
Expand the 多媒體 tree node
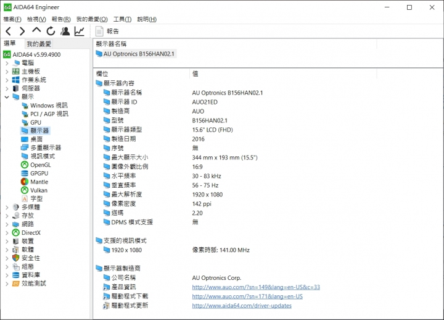7,208
